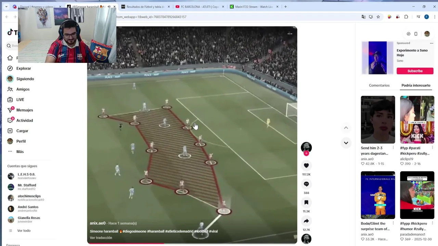Open options for '#fyp #parati' video
The width and height of the screenshot is (438, 246).
[432, 148]
